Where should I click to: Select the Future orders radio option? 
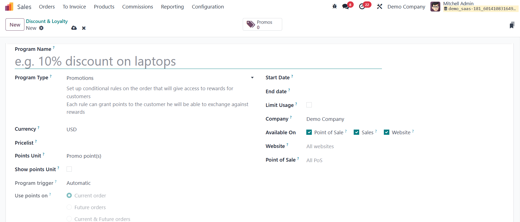point(69,207)
